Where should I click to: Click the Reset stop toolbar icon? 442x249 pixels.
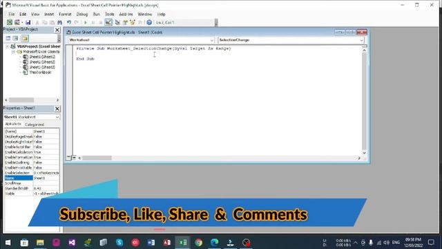pos(100,22)
